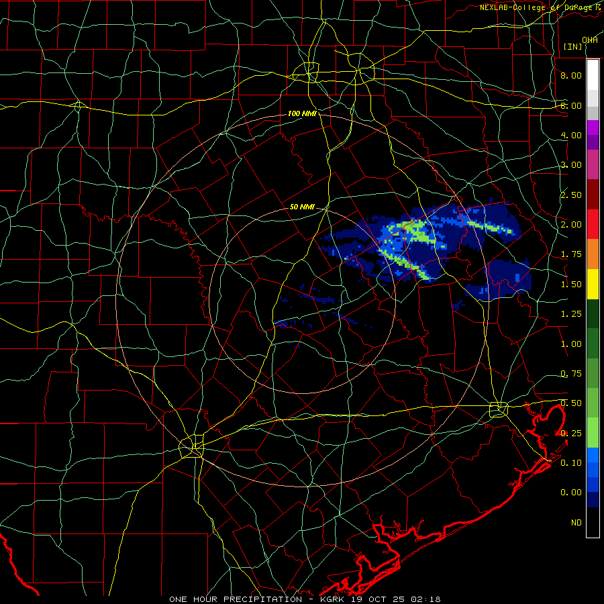Click the pink 3.00 legend swatch
The image size is (604, 604).
pyautogui.click(x=593, y=164)
